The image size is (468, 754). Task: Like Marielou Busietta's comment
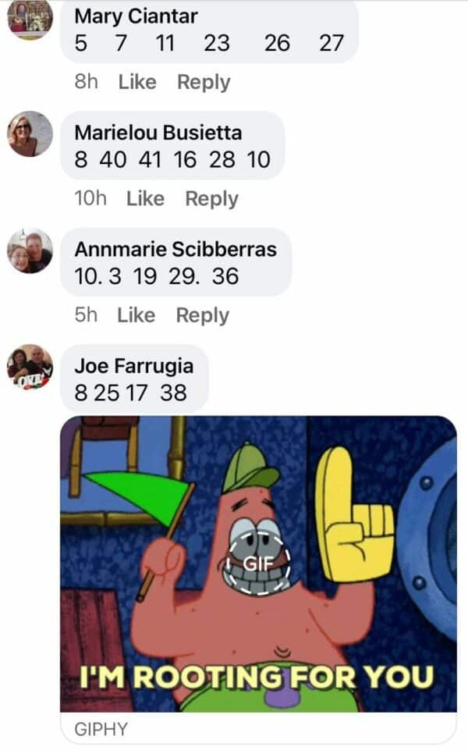(146, 198)
